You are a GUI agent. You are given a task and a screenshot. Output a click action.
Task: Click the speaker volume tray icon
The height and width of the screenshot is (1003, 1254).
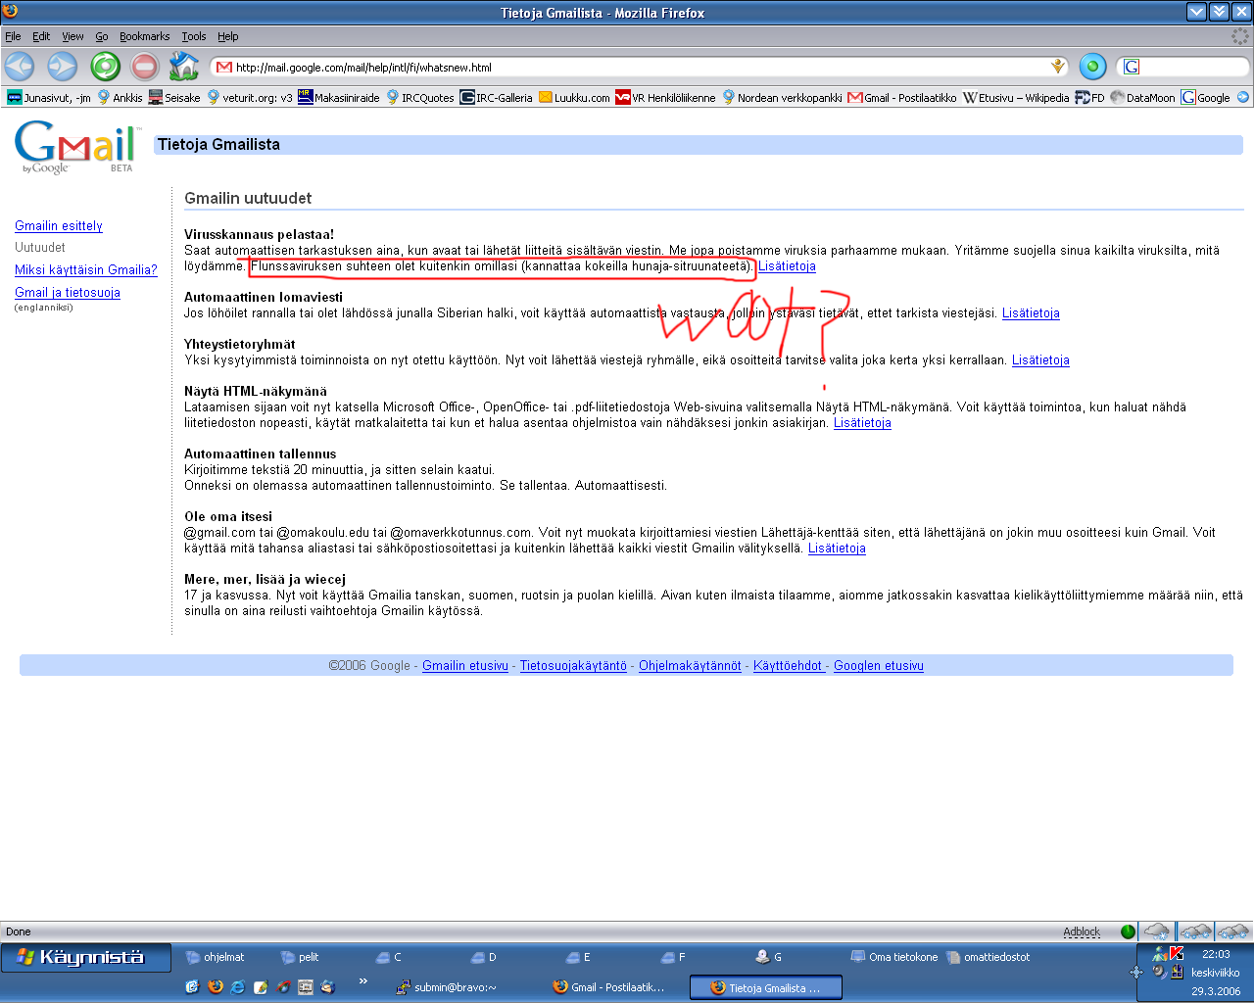point(1159,972)
